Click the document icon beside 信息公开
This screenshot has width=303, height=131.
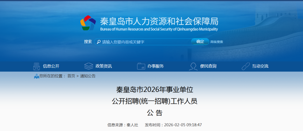tap(36, 66)
